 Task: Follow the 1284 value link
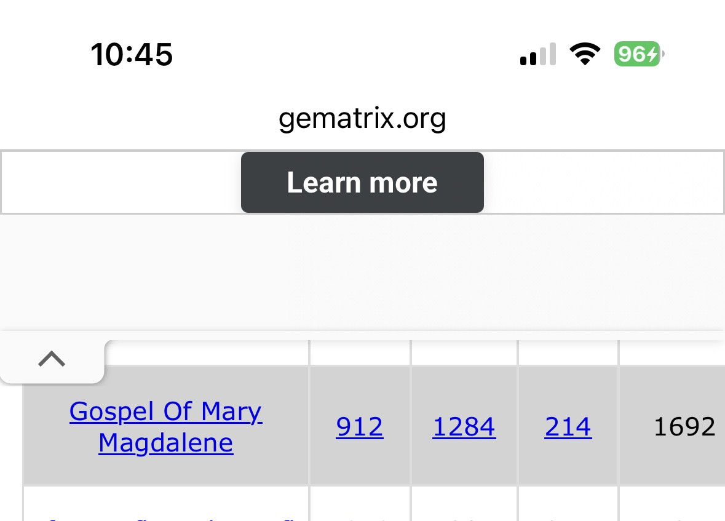[x=464, y=427]
